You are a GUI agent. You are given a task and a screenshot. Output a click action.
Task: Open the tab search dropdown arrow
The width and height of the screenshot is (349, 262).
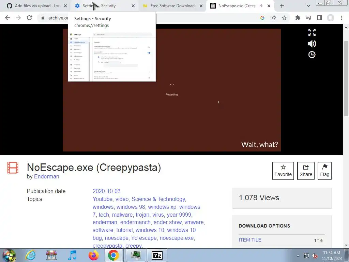[x=308, y=6]
